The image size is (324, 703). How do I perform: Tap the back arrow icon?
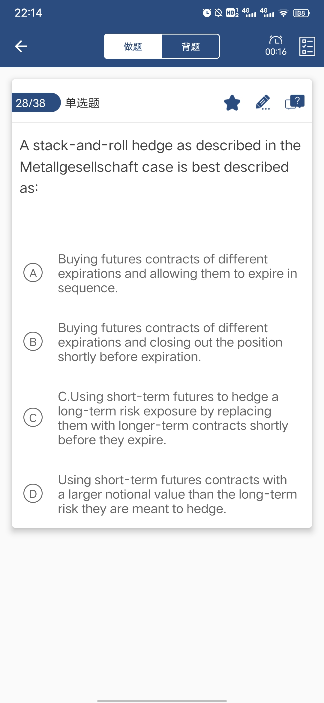21,46
